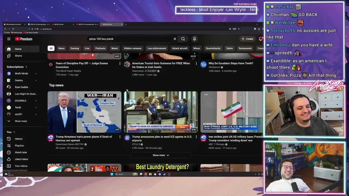Open the YouTube hamburger guide menu
The width and height of the screenshot is (349, 196).
(x=9, y=39)
